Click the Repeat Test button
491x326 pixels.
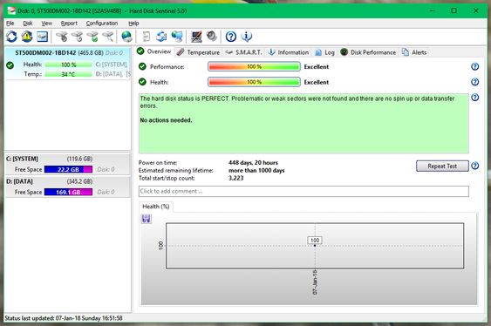tap(442, 166)
